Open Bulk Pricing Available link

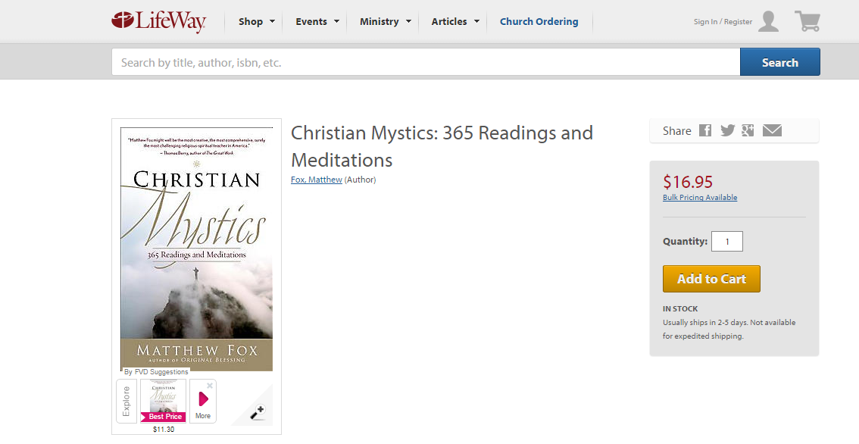[x=700, y=197]
